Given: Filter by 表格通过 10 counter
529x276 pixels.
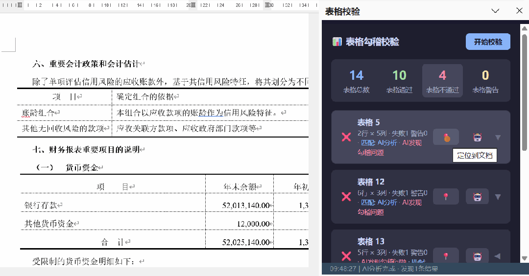Looking at the screenshot, I should pos(399,81).
